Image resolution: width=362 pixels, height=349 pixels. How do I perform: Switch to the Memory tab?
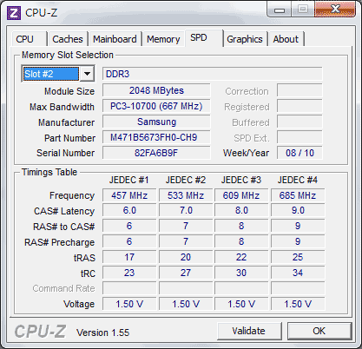[163, 39]
